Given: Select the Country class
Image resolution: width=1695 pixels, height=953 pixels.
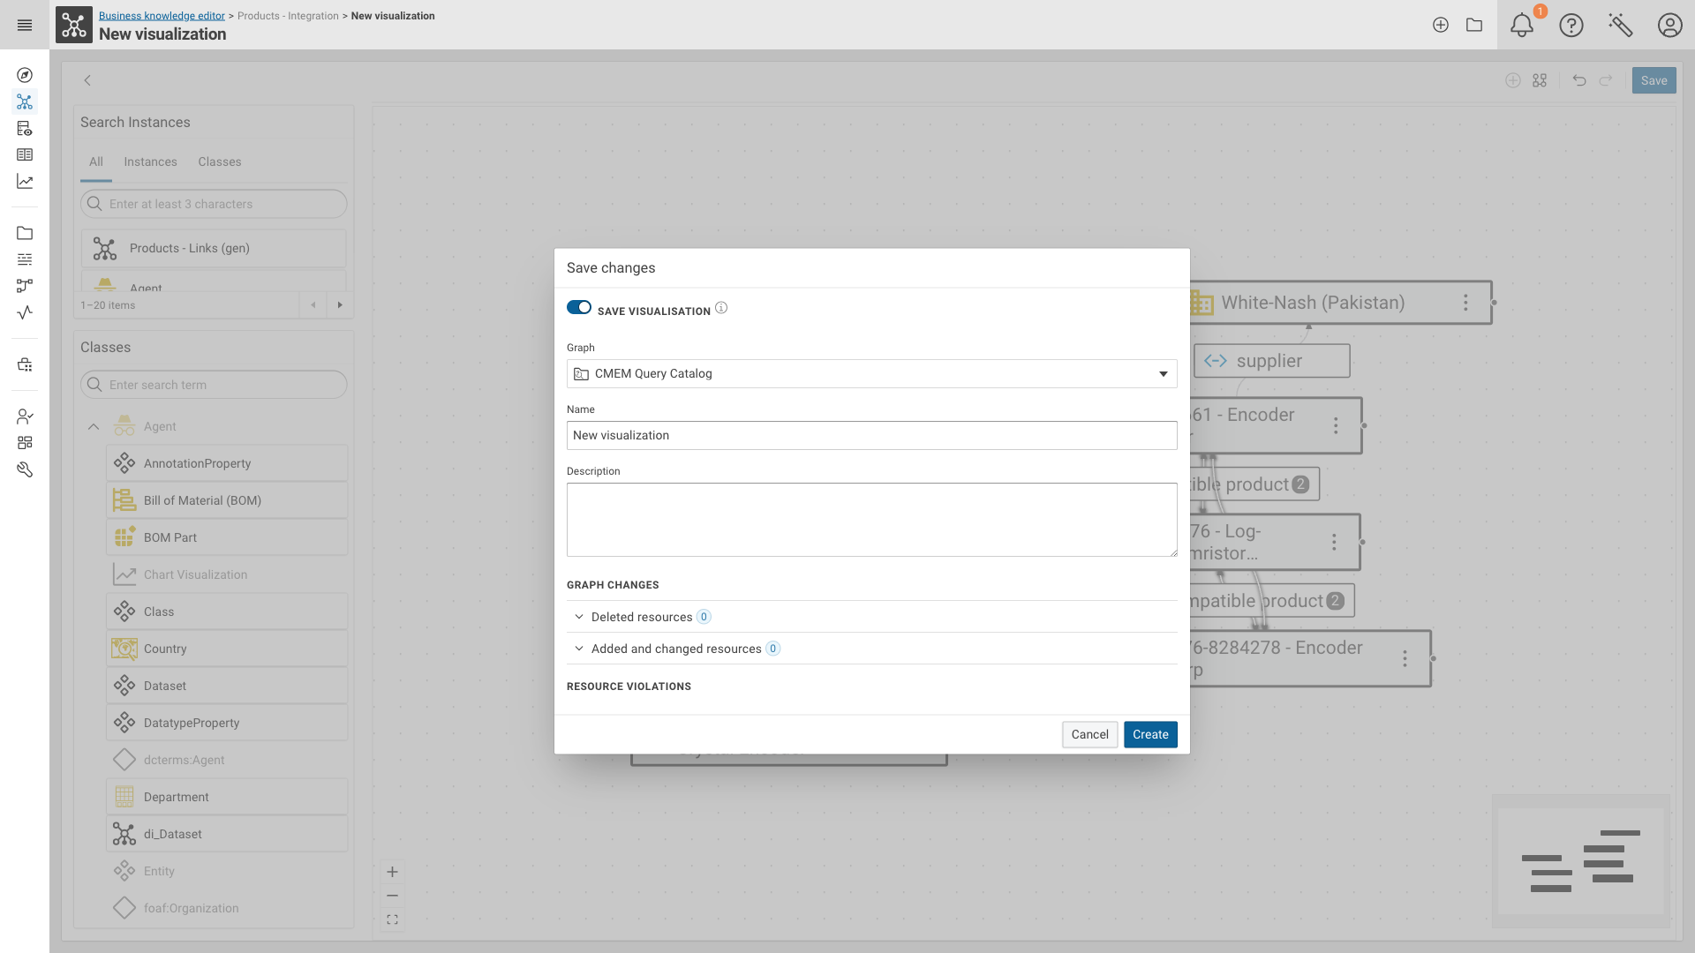Looking at the screenshot, I should point(227,649).
